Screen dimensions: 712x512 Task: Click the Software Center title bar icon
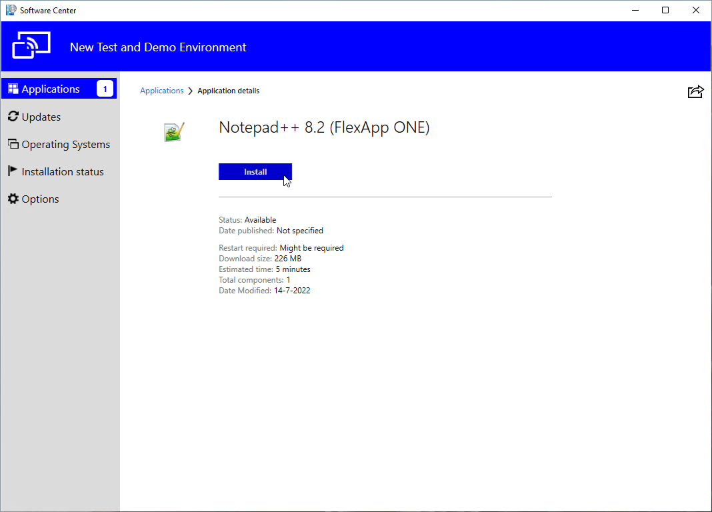(x=11, y=10)
